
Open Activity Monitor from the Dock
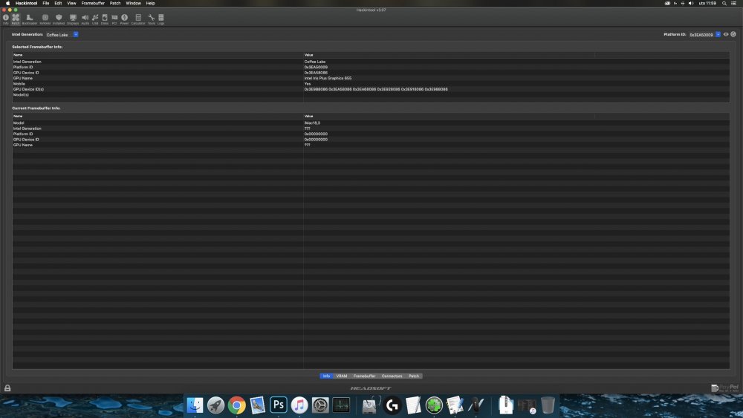tap(341, 405)
